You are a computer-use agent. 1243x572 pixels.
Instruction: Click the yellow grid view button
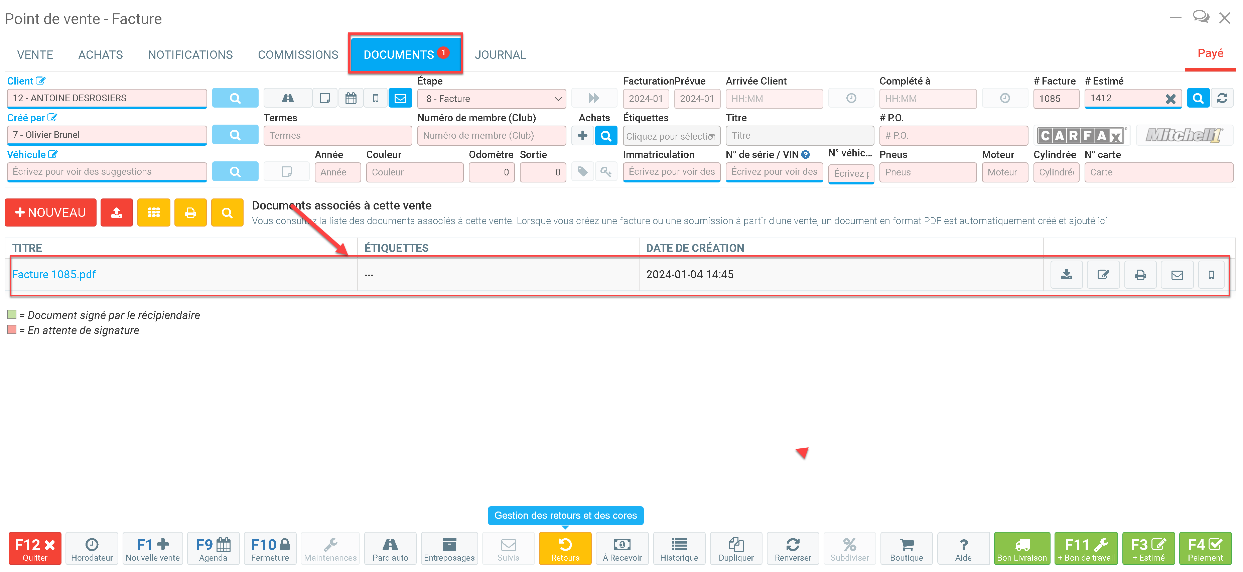click(153, 213)
